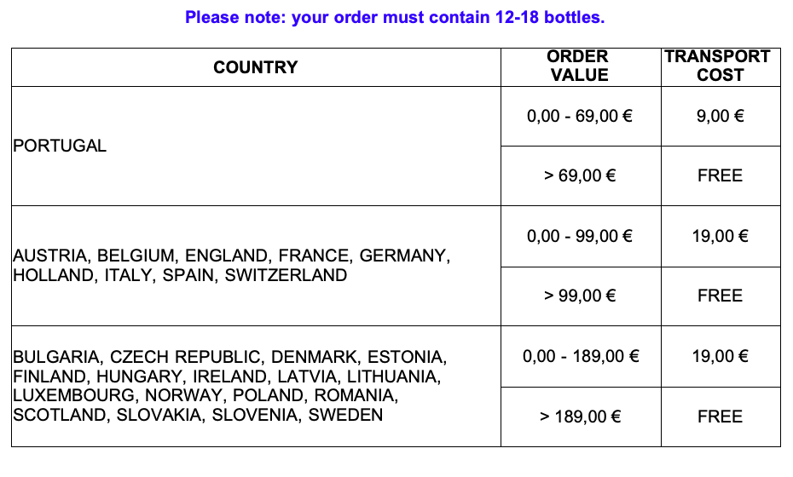Image resolution: width=793 pixels, height=477 pixels.
Task: Click FREE cost beside > 99,00 €
Action: click(721, 296)
